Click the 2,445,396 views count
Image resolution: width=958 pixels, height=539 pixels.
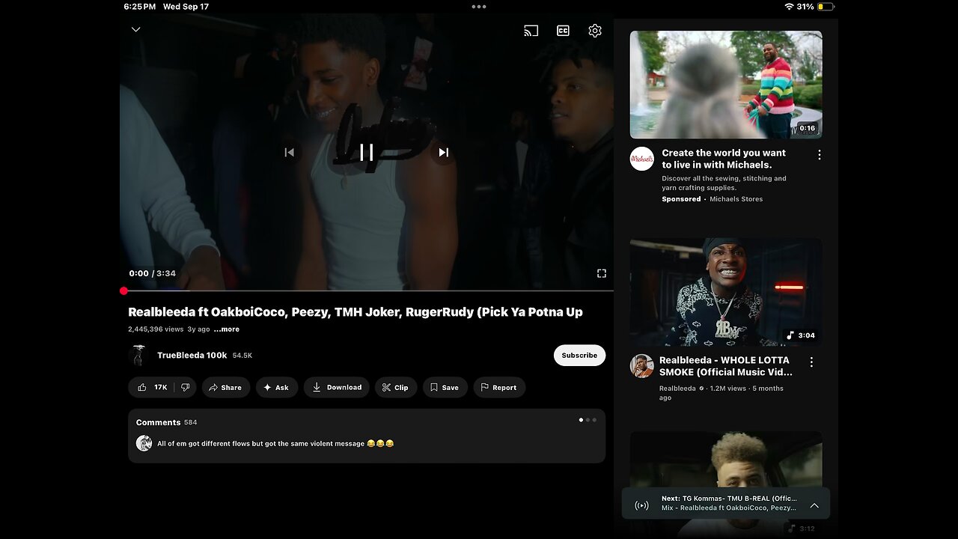156,329
